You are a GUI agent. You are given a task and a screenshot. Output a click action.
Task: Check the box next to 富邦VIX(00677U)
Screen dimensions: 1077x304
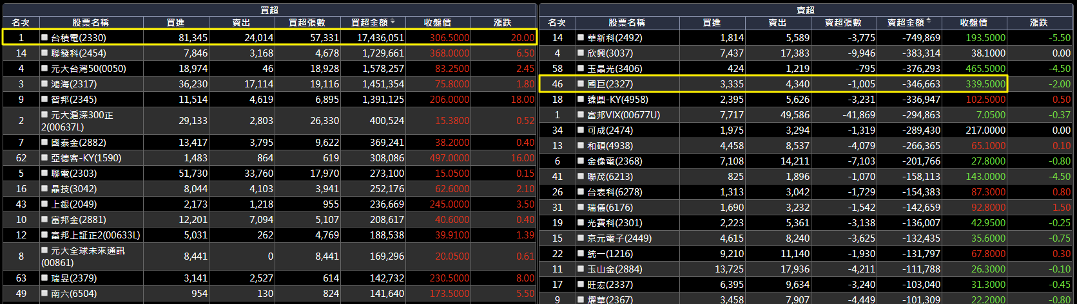pyautogui.click(x=581, y=115)
